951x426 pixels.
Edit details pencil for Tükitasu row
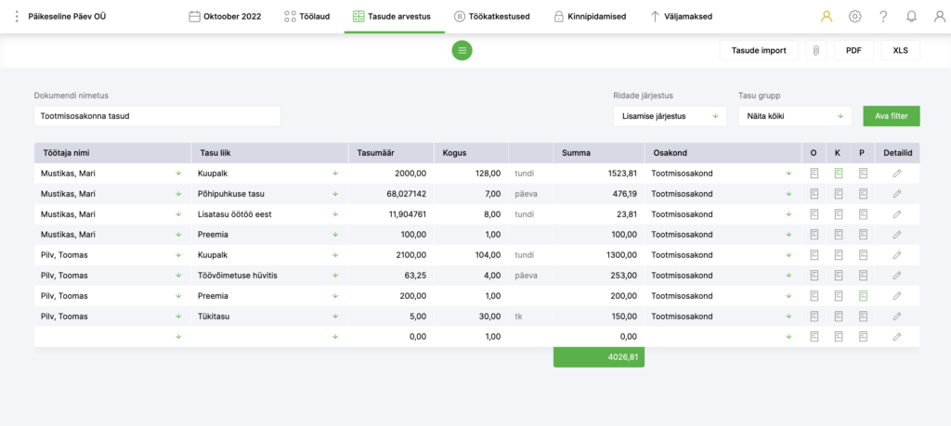897,316
